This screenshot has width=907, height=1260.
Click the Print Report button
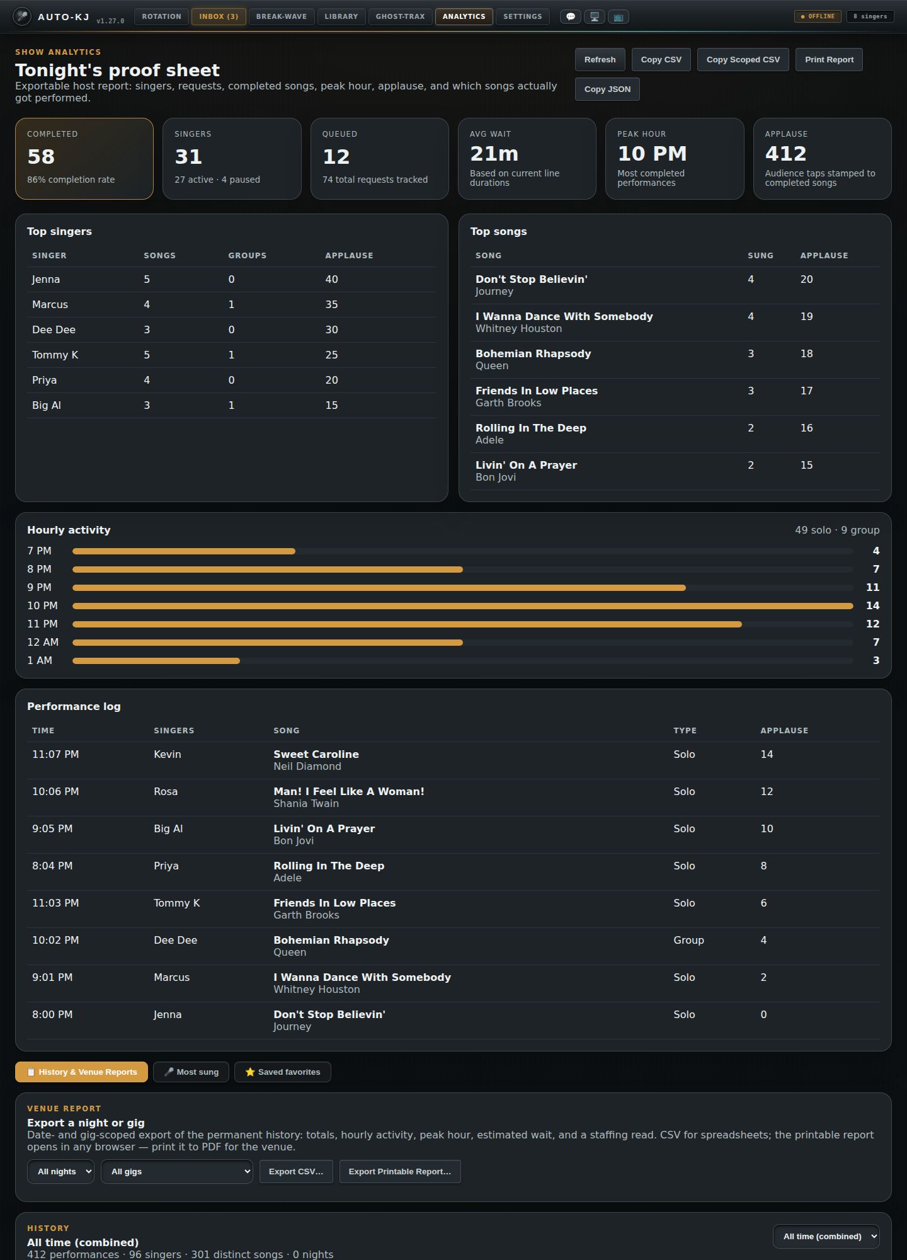coord(830,60)
